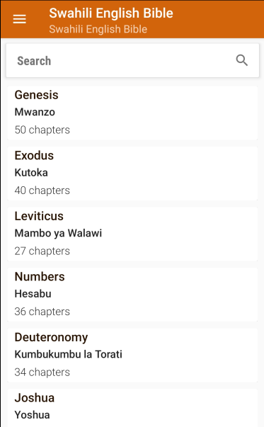This screenshot has height=427, width=264.
Task: Click the 27 chapters text
Action: 42,251
